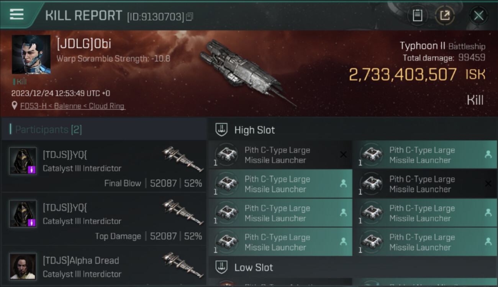
Task: Tap person icon on top-right missile launcher
Action: [488, 155]
